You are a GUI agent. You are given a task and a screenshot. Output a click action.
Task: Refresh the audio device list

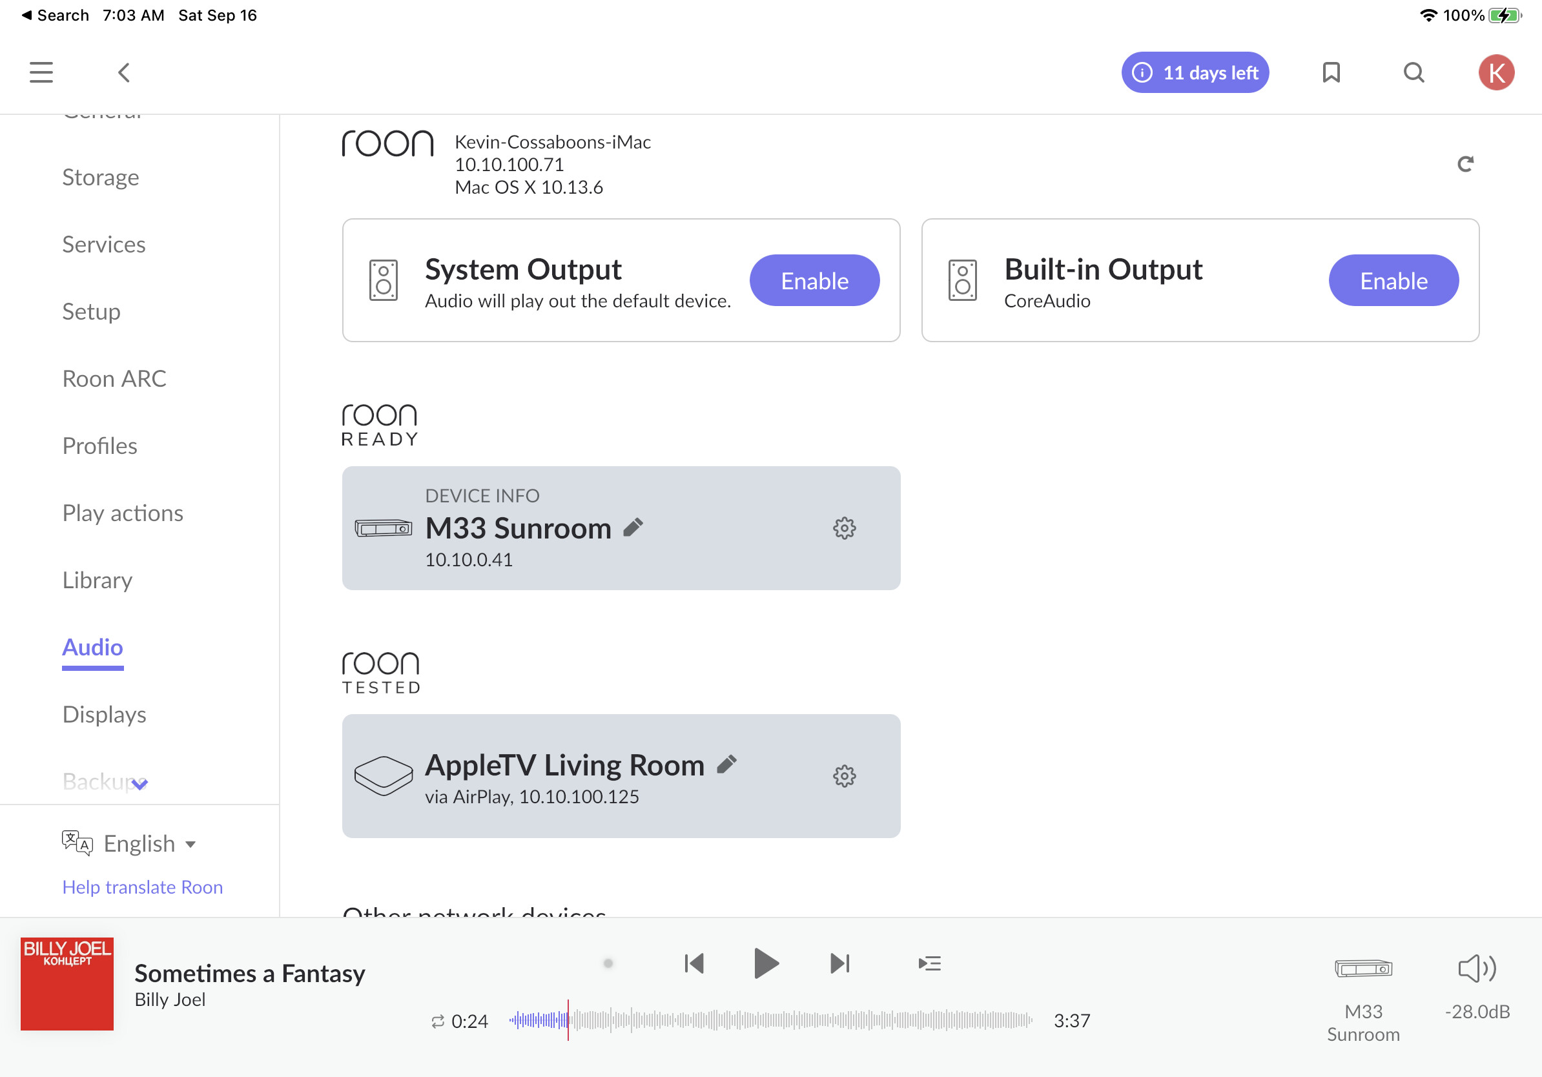tap(1465, 164)
